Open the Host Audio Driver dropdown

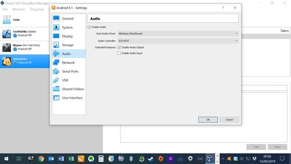(178, 34)
